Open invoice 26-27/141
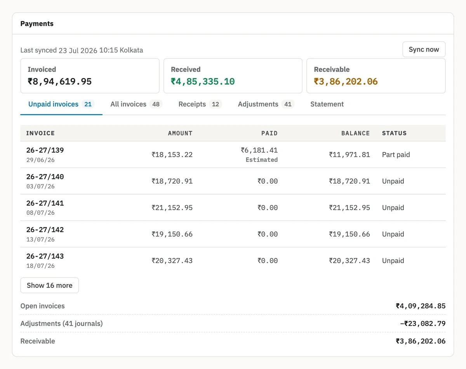466x369 pixels. 45,203
